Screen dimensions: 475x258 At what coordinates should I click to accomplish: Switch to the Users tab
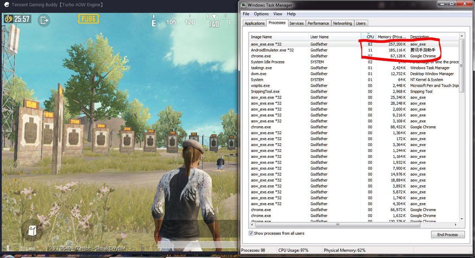point(361,23)
